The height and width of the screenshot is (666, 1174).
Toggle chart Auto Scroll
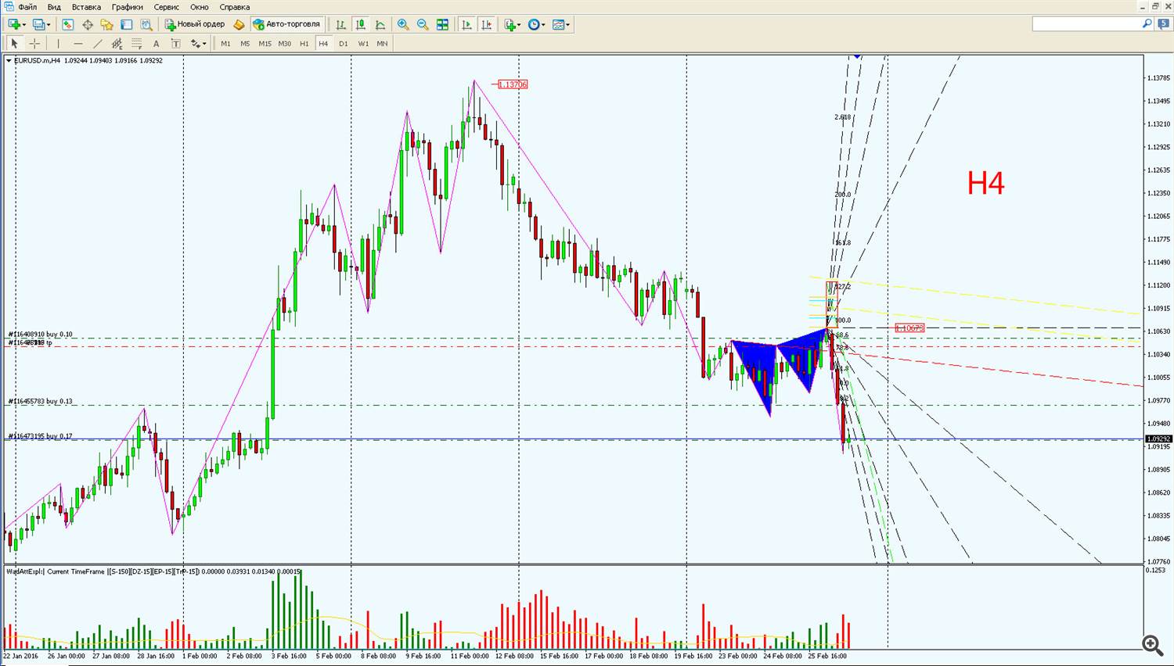coord(466,24)
